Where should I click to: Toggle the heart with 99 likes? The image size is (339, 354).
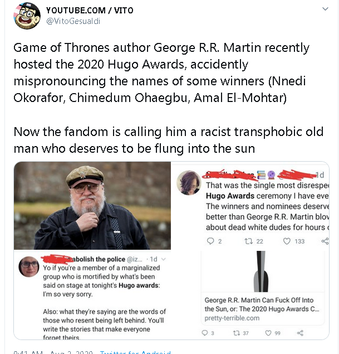pos(269,333)
